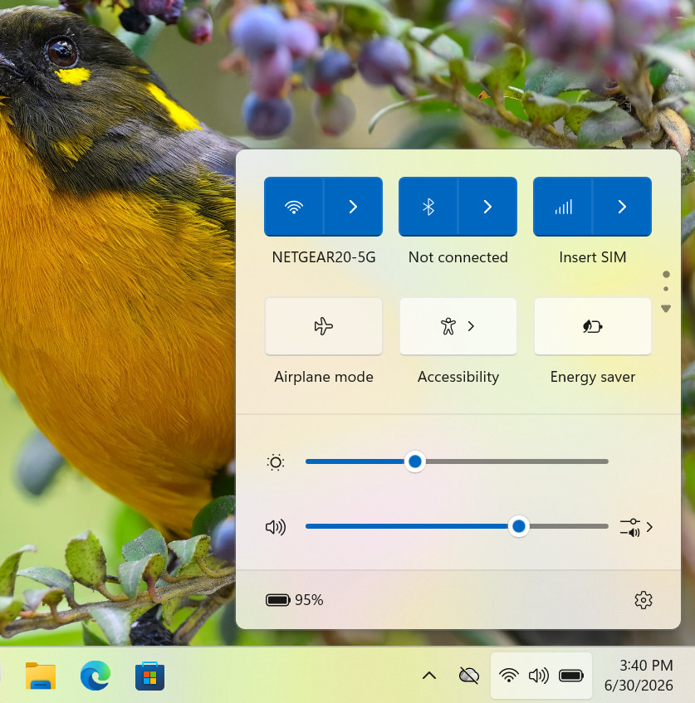
Task: Click the Airplane mode label
Action: [324, 377]
